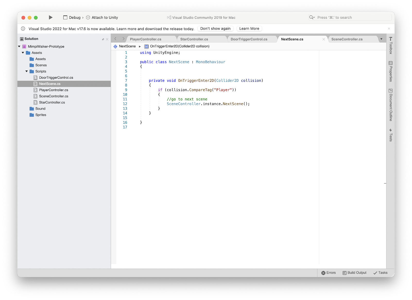Click the Scripts folder icon
This screenshot has height=300, width=412.
[32, 71]
